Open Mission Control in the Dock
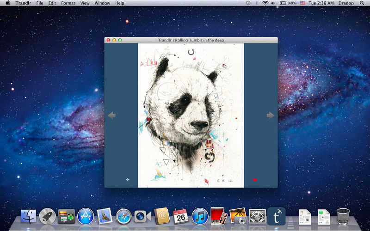This screenshot has width=370, height=231. (x=67, y=216)
